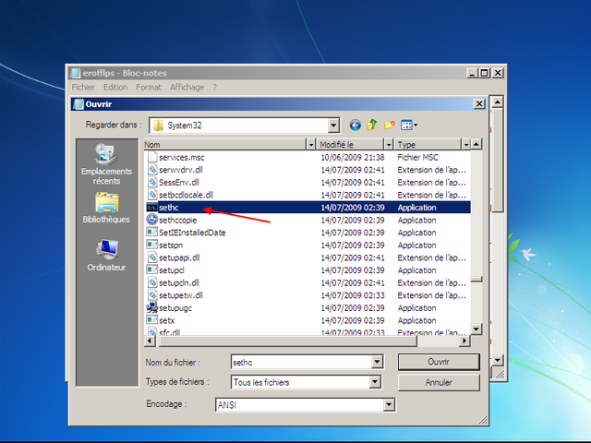Open the Modifié le column filter arrow
This screenshot has width=591, height=443.
pyautogui.click(x=389, y=144)
